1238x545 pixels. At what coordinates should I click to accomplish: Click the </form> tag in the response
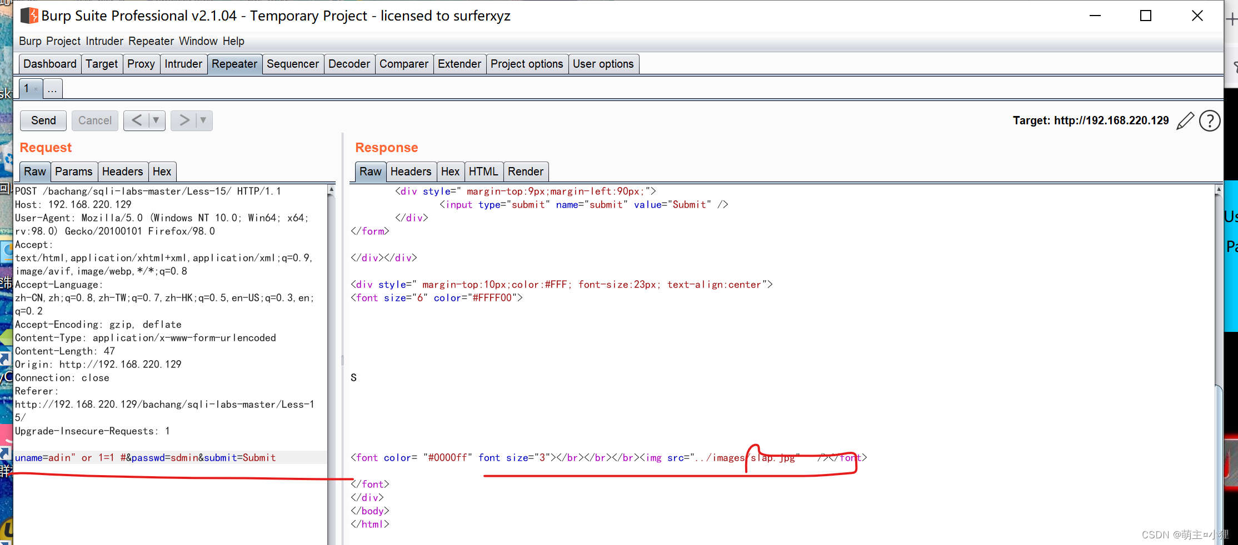[370, 231]
